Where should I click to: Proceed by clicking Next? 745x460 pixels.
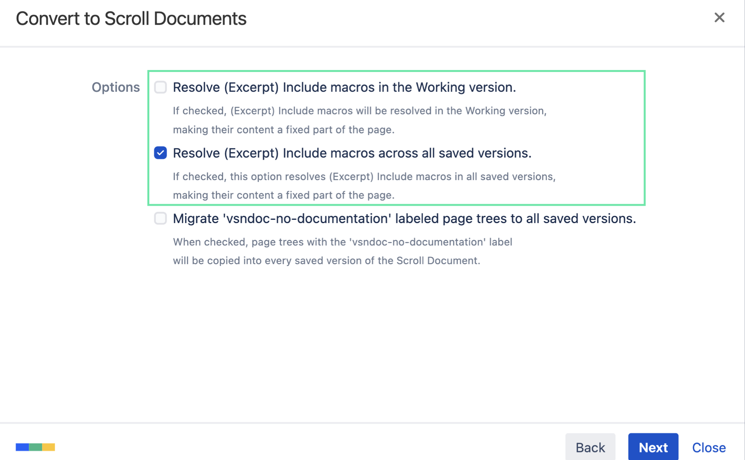coord(653,447)
